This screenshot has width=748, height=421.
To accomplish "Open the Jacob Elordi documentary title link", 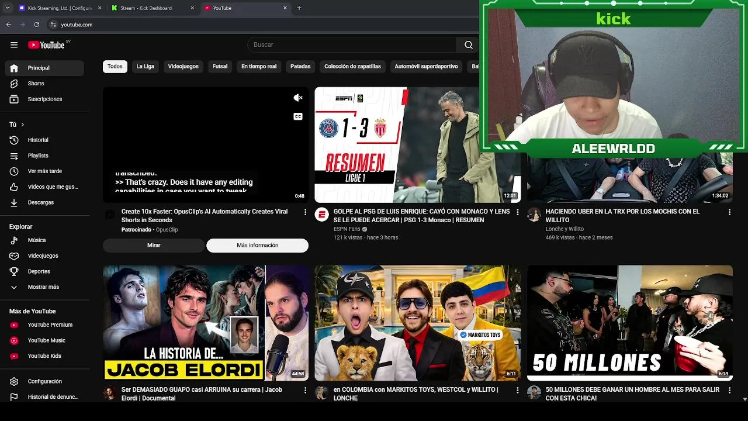I will [x=202, y=394].
